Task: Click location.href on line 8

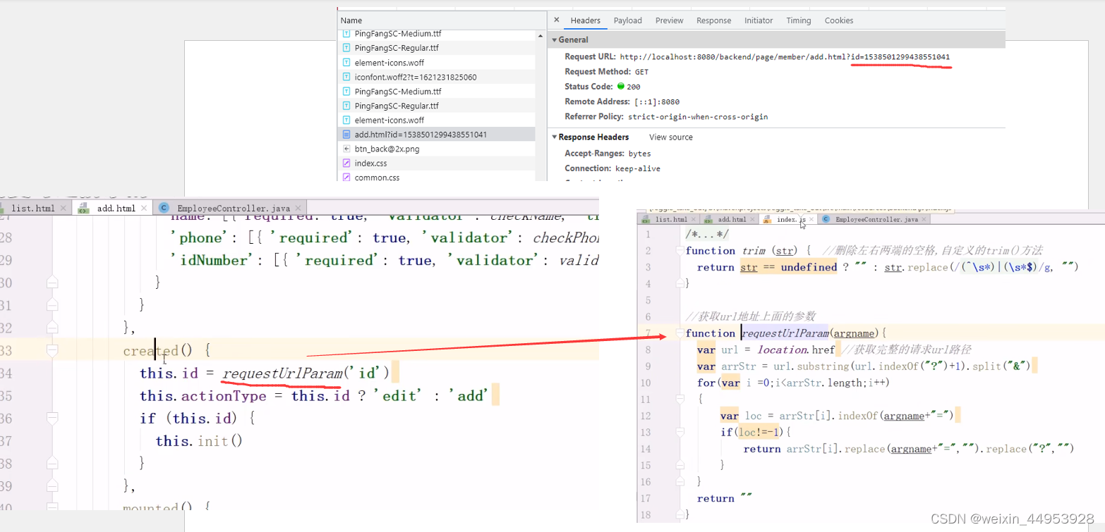Action: [796, 349]
